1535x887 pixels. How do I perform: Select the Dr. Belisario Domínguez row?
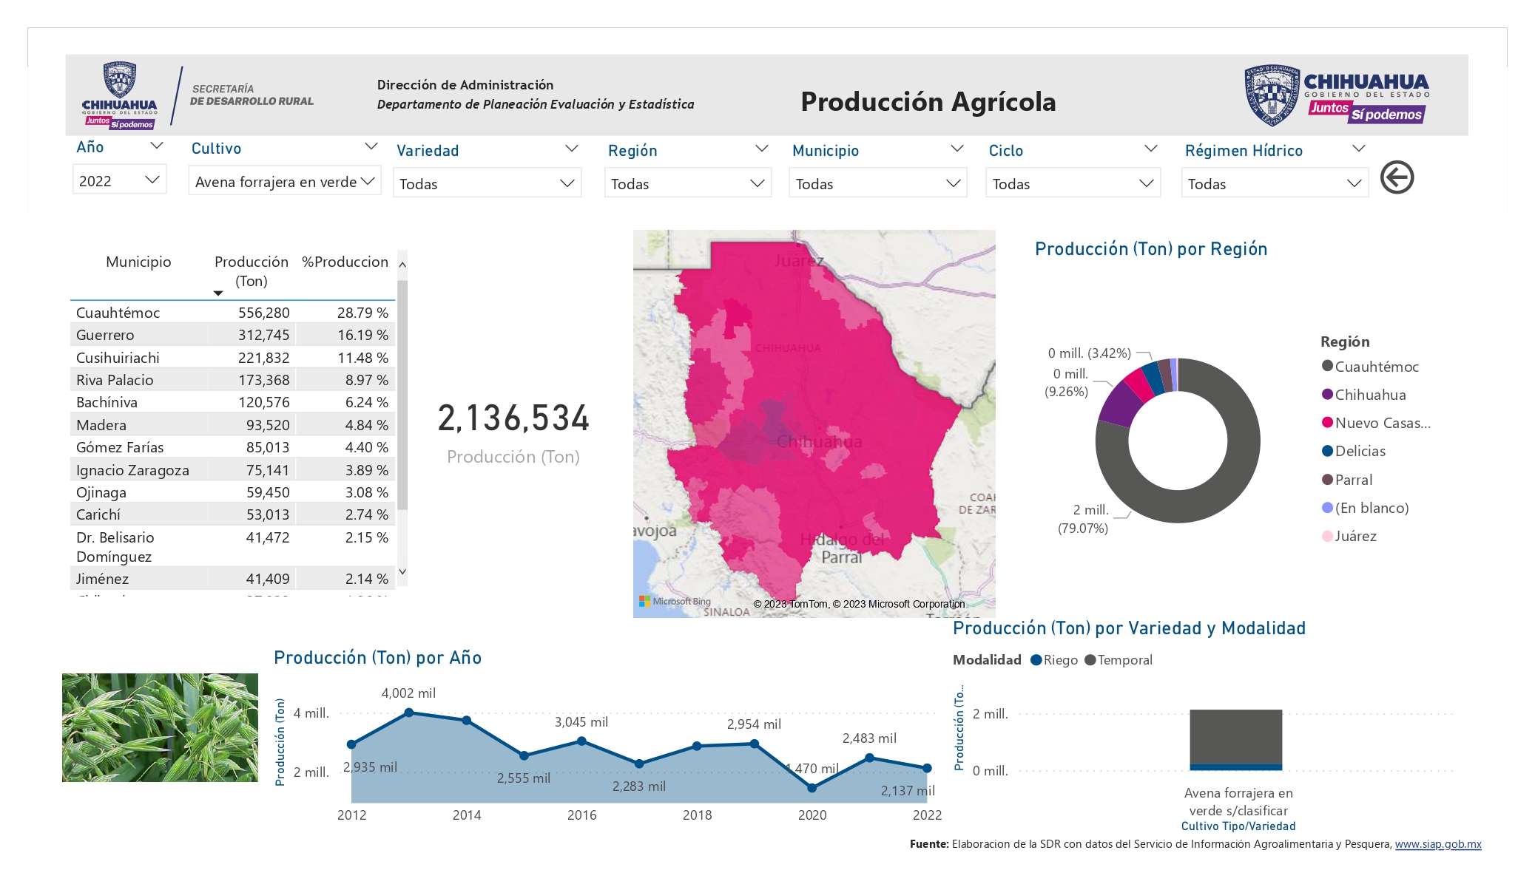(232, 547)
